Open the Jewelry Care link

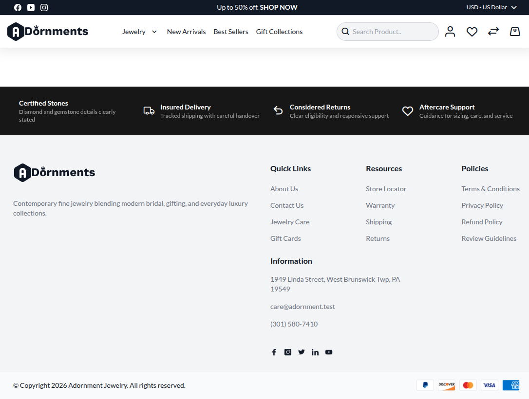290,222
